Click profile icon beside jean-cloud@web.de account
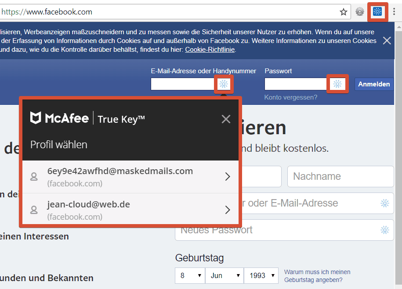 tap(34, 210)
